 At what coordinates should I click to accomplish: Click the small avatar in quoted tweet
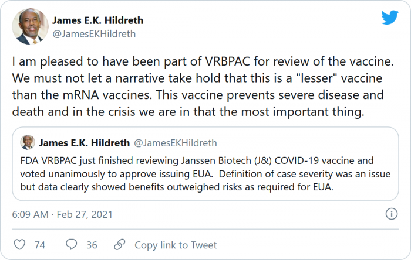coord(28,142)
